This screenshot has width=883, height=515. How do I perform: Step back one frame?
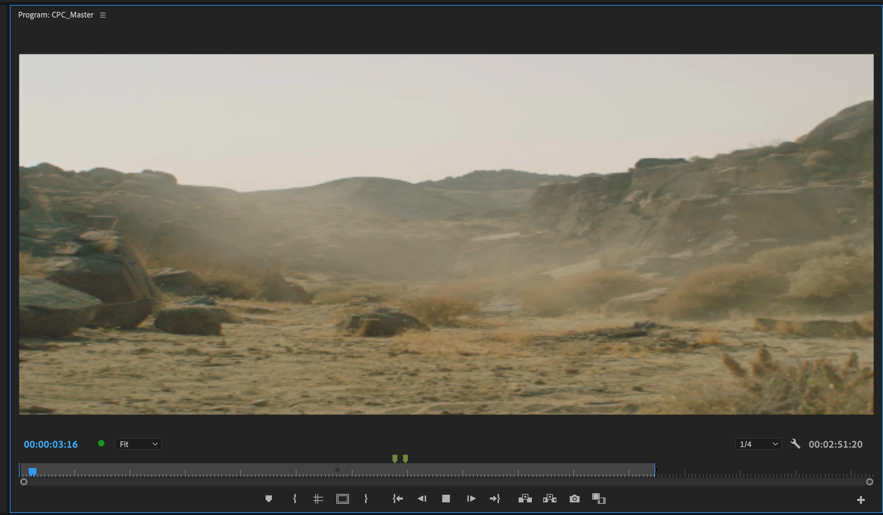(x=422, y=499)
